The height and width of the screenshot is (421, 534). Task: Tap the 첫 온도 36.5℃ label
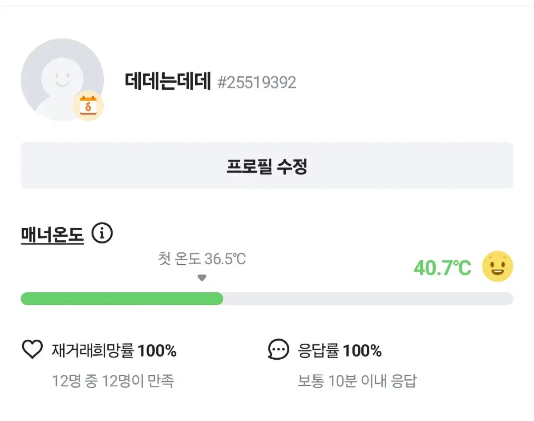click(202, 258)
